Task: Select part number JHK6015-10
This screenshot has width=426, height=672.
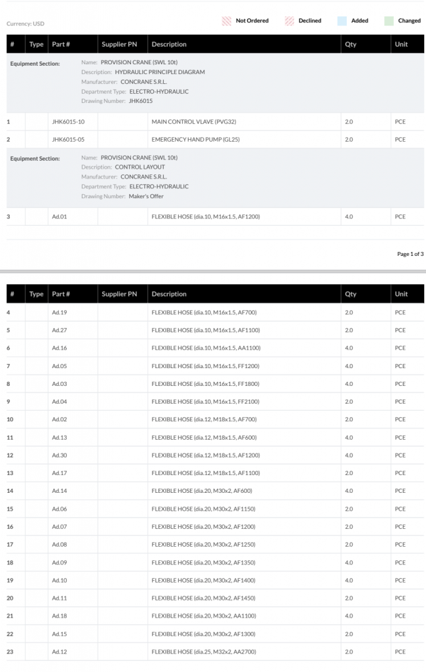Action: [68, 122]
